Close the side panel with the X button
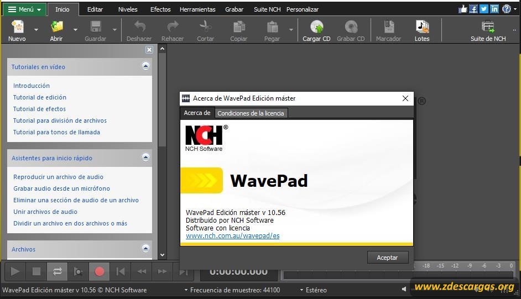Screen dimensions: 521x299 click(149, 50)
